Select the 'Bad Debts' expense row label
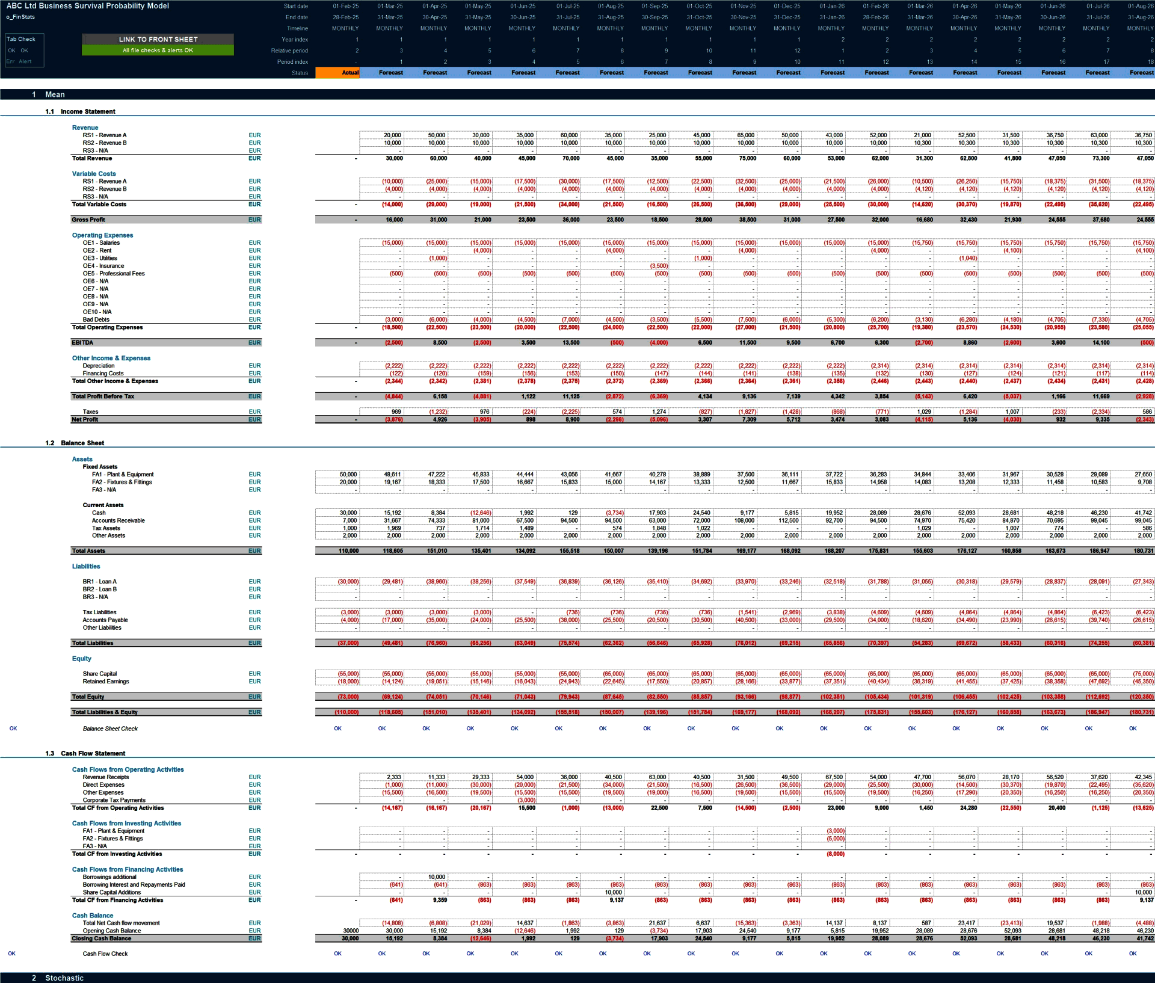This screenshot has width=1155, height=983. [x=96, y=319]
